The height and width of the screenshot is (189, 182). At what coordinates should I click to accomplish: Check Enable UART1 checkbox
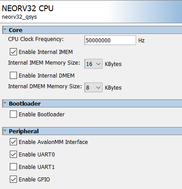click(13, 167)
